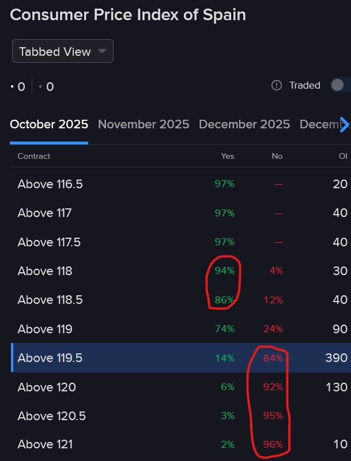Click the right chevron to see more months

click(x=344, y=124)
